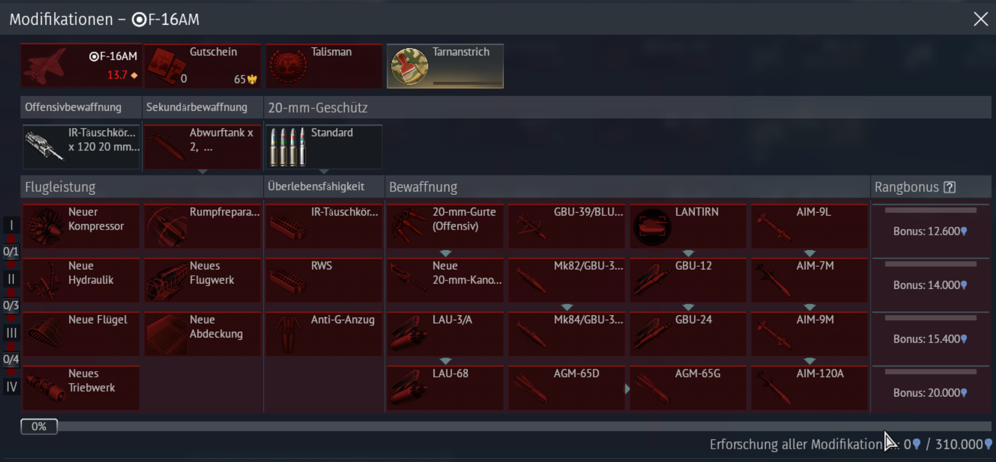Image resolution: width=996 pixels, height=462 pixels.
Task: Click the IR-Täuschkörper offensive weapon slot
Action: (81, 147)
